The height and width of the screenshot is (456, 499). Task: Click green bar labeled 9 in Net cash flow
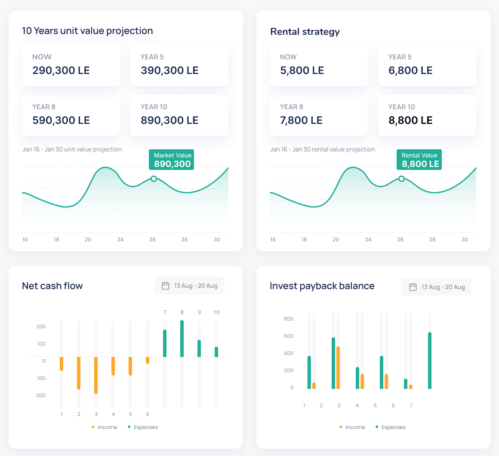199,348
